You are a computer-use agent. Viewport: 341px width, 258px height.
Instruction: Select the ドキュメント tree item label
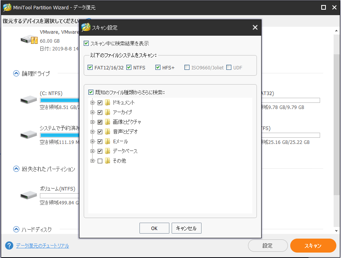click(x=124, y=102)
